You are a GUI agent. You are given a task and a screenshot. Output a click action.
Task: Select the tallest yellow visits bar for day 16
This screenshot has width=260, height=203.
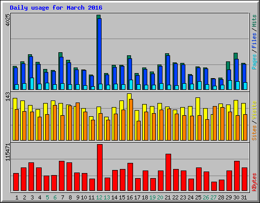tap(128, 117)
